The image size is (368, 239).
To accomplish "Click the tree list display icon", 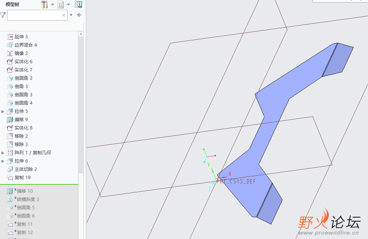I will 61,5.
